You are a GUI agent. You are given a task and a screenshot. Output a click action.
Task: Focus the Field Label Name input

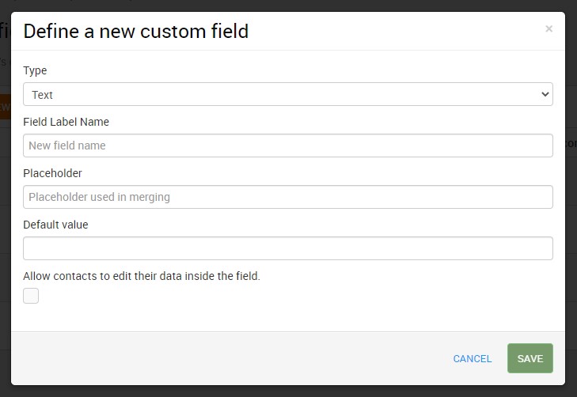coord(288,146)
